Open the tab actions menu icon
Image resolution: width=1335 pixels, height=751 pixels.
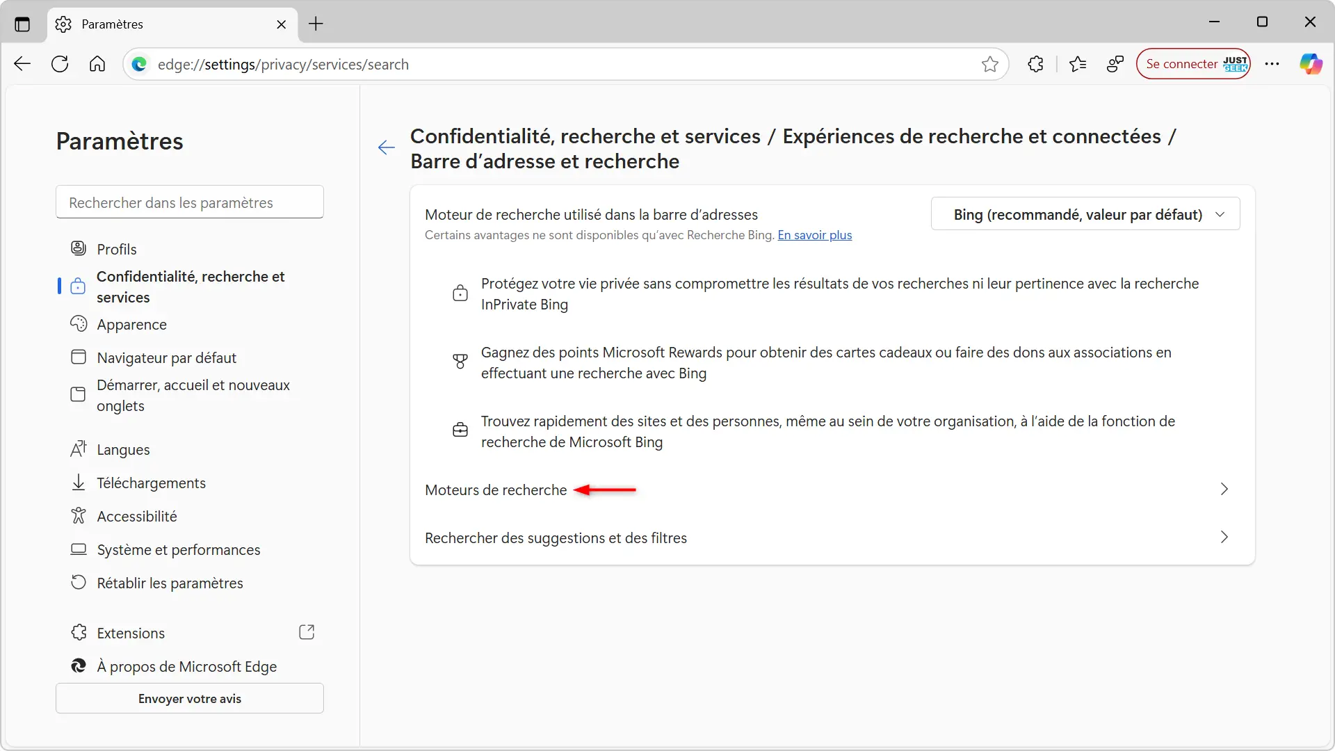[22, 24]
